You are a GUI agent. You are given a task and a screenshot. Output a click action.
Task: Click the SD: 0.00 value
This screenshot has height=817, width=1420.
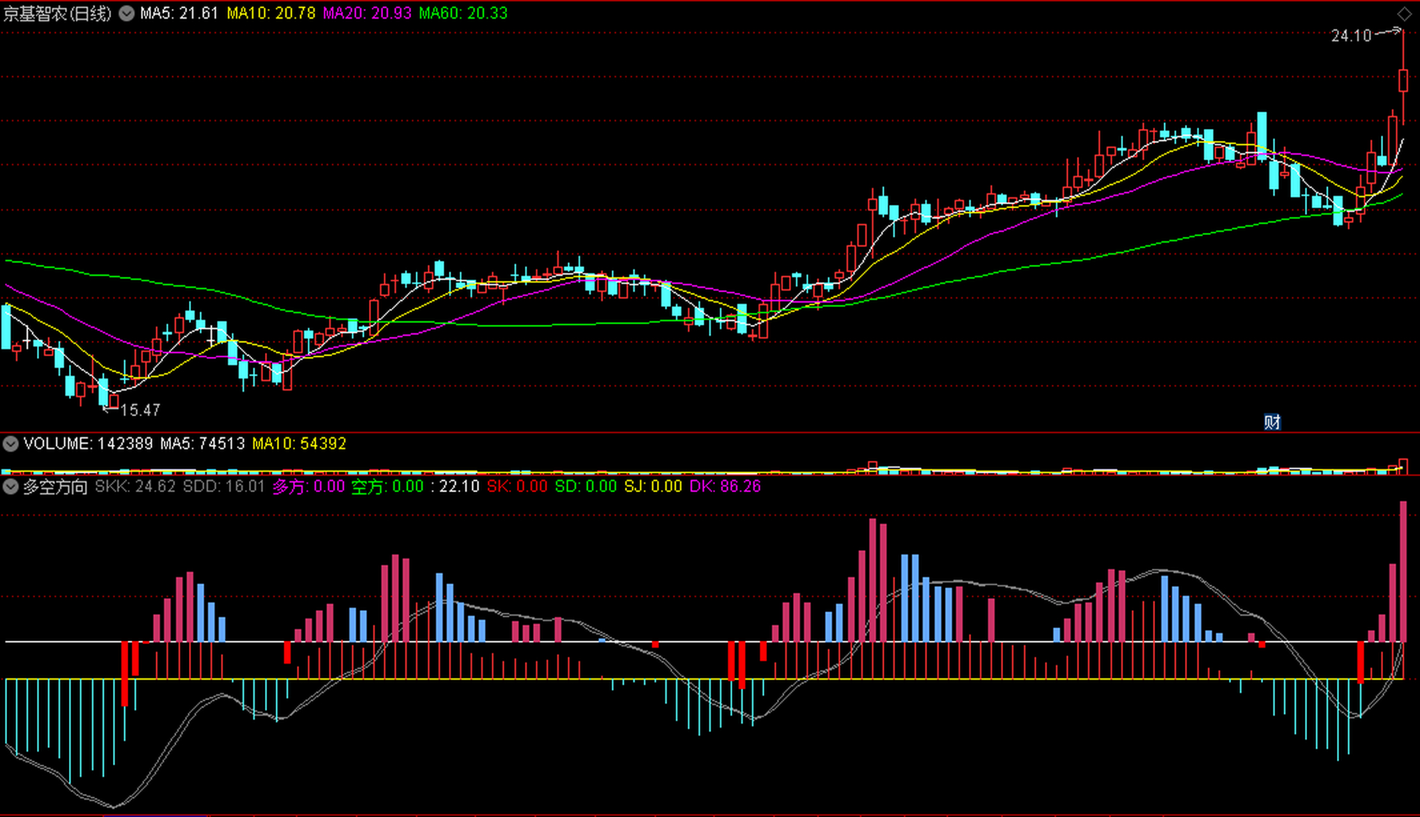pyautogui.click(x=586, y=487)
